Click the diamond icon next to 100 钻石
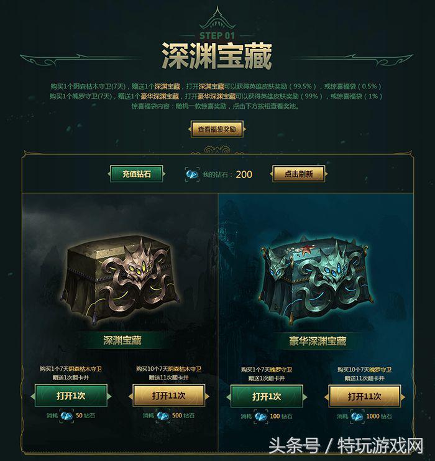 [x=261, y=417]
